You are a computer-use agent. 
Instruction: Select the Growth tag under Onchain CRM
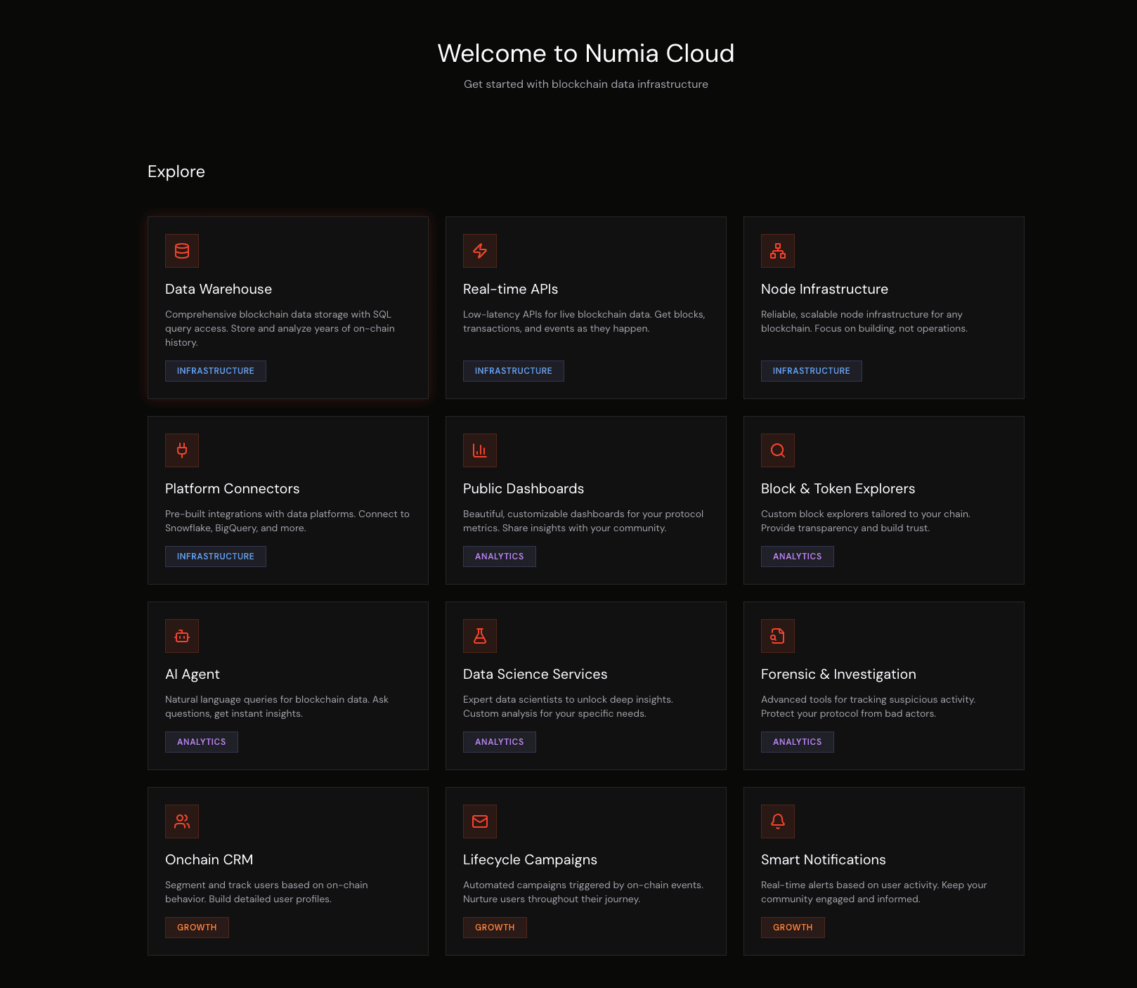tap(197, 928)
